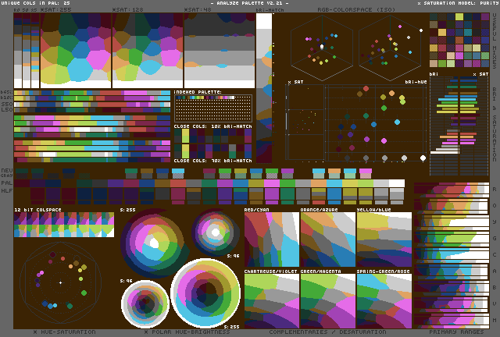
Task: Click the 'RGB-COLORSPACE (ISO)' heading
Action: [356, 9]
